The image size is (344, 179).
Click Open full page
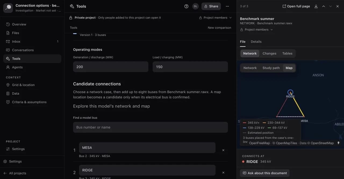tap(296, 6)
